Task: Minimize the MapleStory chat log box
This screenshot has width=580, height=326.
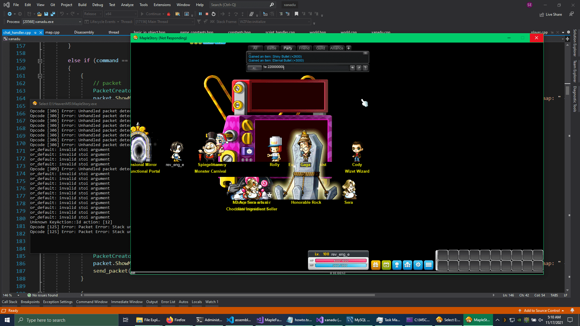Action: pos(365,53)
